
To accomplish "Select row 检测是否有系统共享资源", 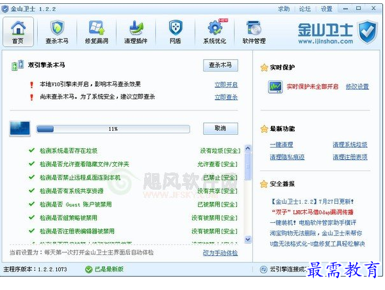I will point(135,191).
